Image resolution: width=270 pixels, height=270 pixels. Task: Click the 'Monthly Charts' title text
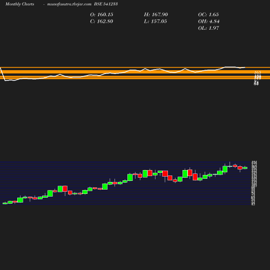[x=20, y=4]
